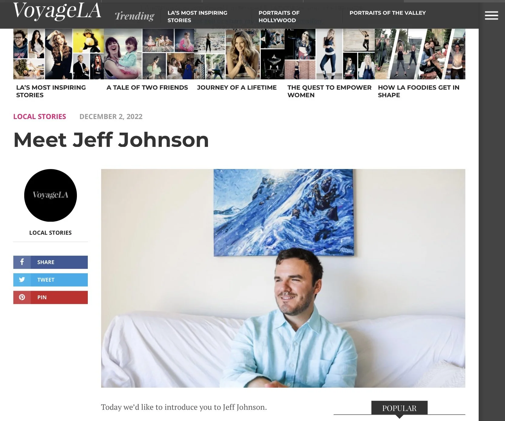Screen dimensions: 505x421
Task: Click the Pin button
Action: [51, 297]
